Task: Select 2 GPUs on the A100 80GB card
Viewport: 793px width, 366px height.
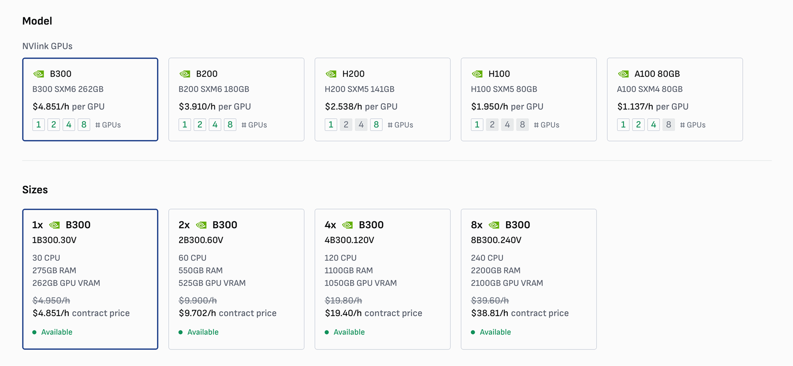Action: (x=638, y=125)
